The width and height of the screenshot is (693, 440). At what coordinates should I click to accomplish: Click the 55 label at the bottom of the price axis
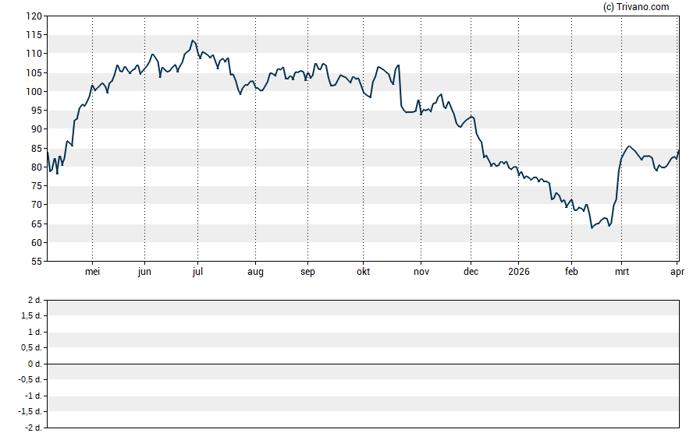pyautogui.click(x=36, y=262)
